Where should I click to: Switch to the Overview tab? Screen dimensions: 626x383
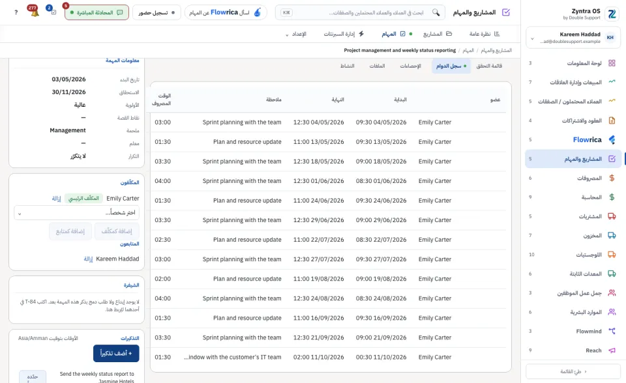(x=484, y=34)
